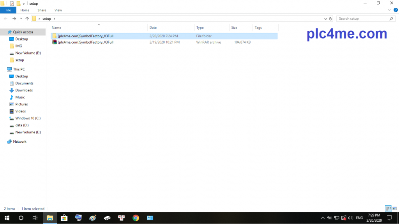Select Downloads under This PC

tap(24, 90)
